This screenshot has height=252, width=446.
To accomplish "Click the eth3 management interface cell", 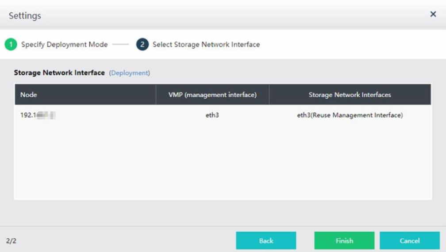I will pos(212,116).
